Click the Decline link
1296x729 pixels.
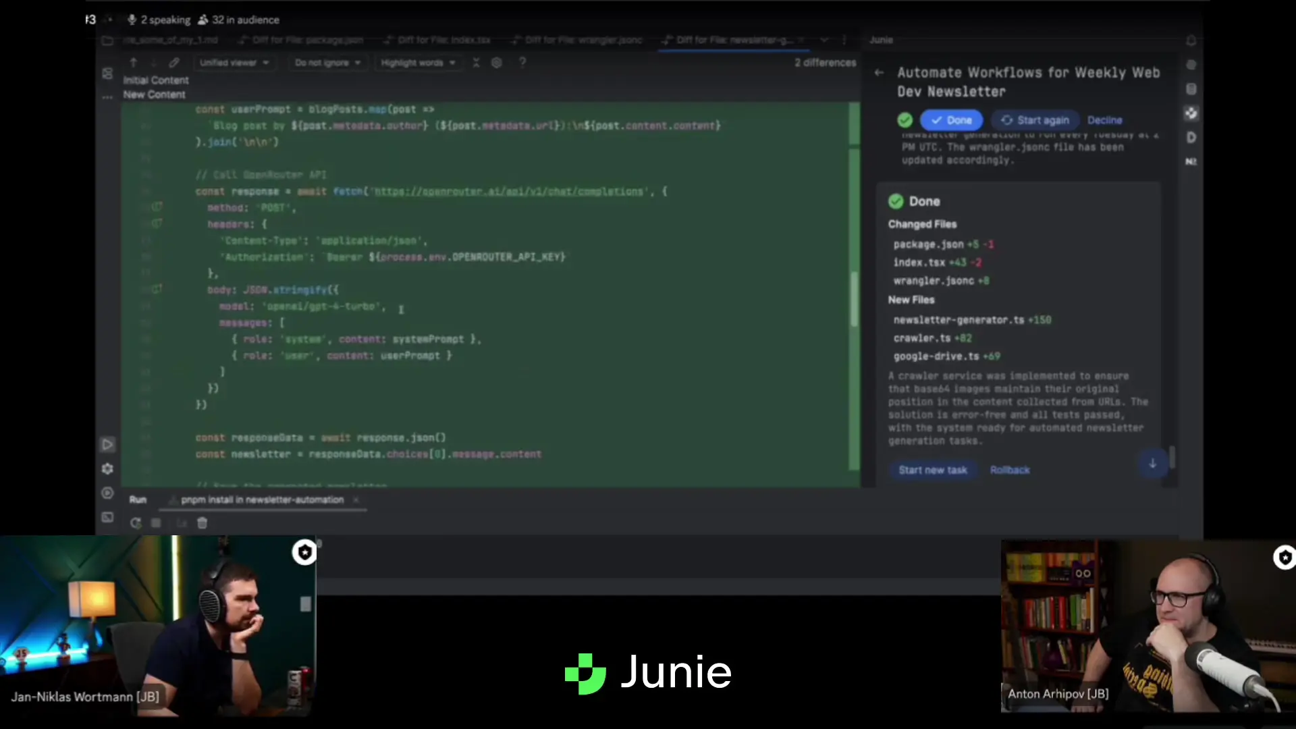1104,120
